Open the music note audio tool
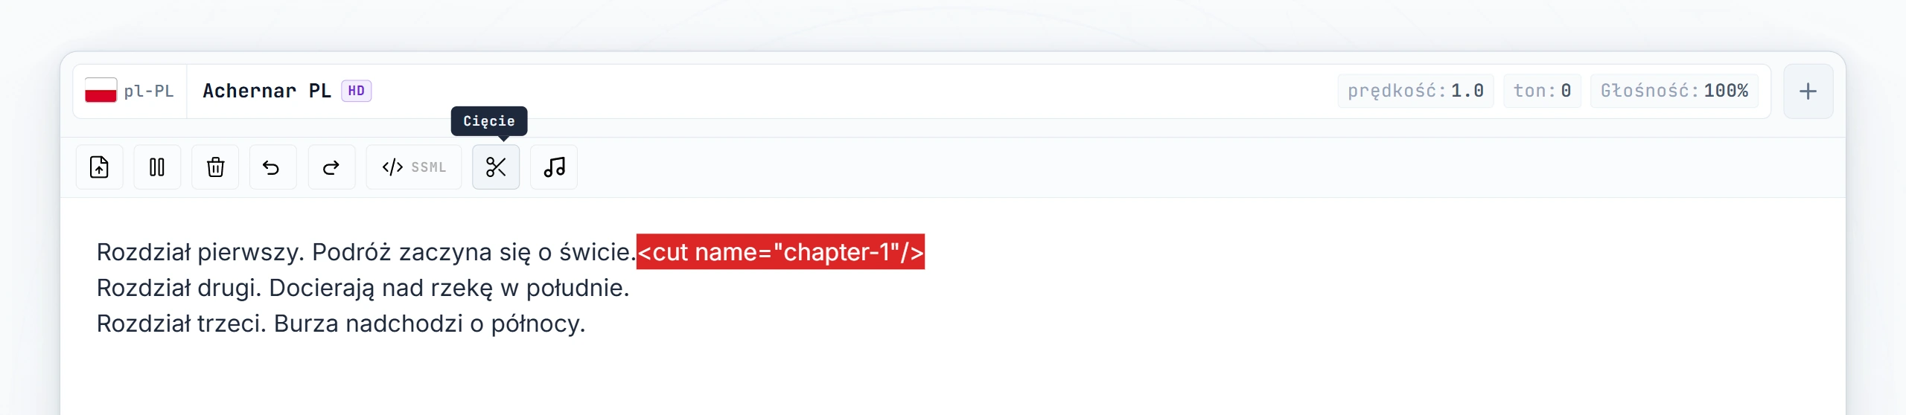The height and width of the screenshot is (415, 1906). (x=554, y=167)
